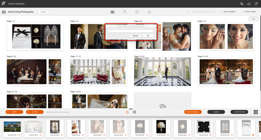Click the CLEAR button
The width and height of the screenshot is (261, 140).
pos(216,112)
